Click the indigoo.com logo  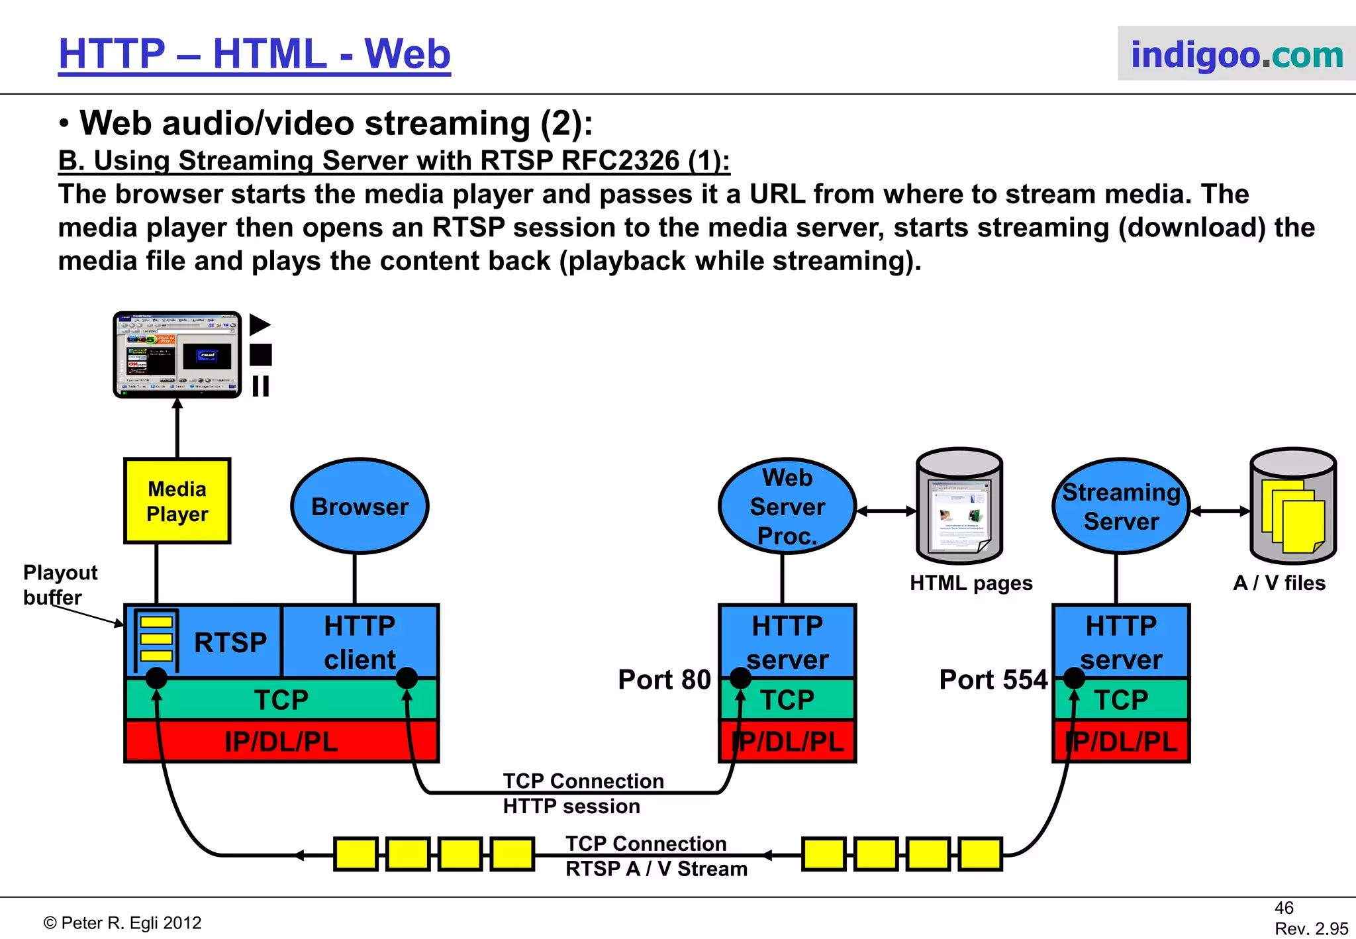pos(1236,54)
